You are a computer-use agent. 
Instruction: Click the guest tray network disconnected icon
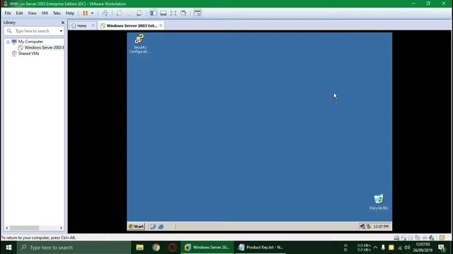coord(362,226)
